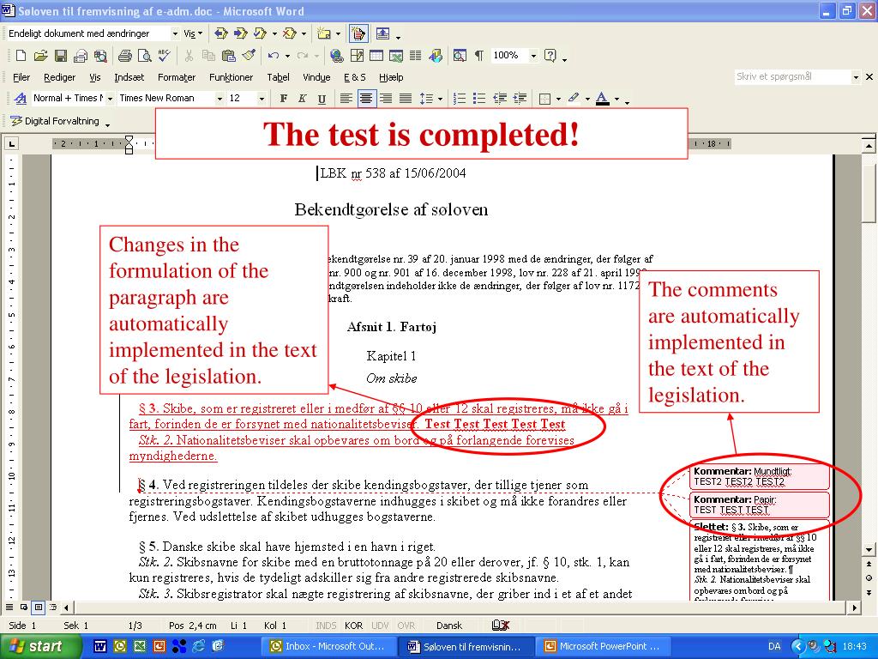The height and width of the screenshot is (659, 878).
Task: Click the Reject Change icon
Action: point(290,33)
